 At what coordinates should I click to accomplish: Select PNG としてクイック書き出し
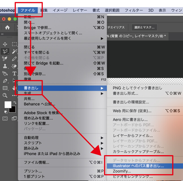[x=138, y=88]
